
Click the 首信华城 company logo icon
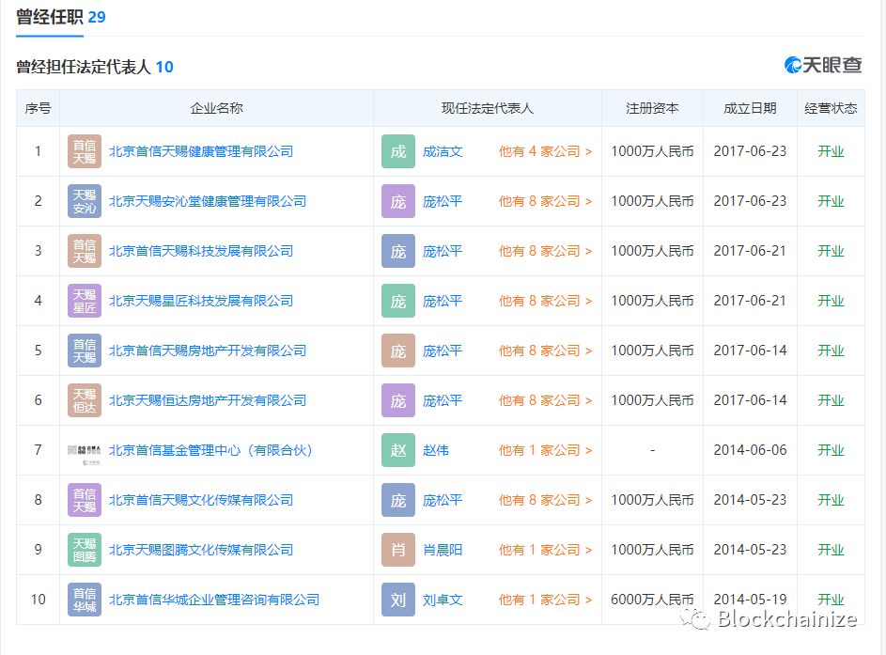(85, 600)
